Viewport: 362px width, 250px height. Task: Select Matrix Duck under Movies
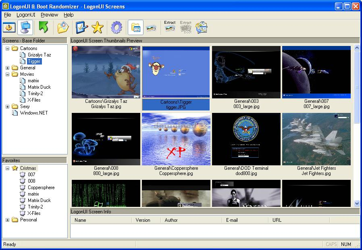tap(39, 87)
